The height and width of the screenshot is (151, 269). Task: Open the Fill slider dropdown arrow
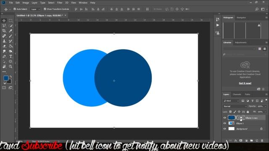pyautogui.click(x=266, y=112)
